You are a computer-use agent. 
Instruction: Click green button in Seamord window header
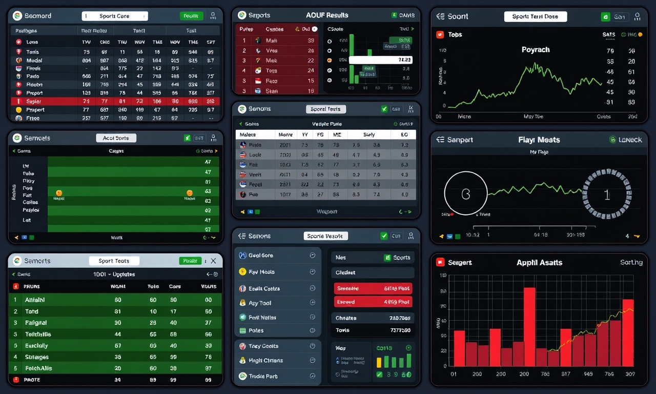[192, 16]
